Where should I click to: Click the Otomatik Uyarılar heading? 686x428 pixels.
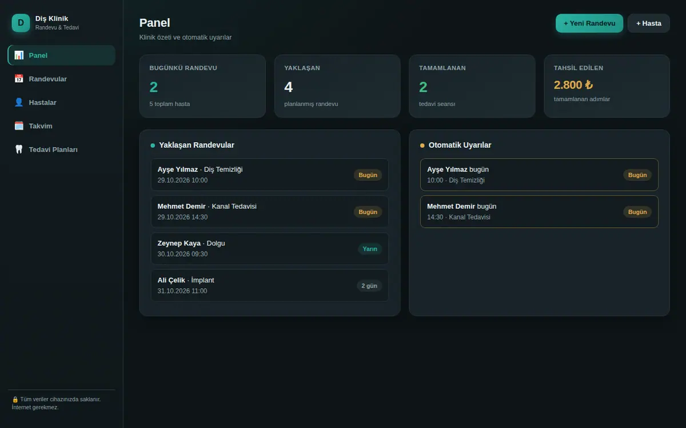point(460,145)
